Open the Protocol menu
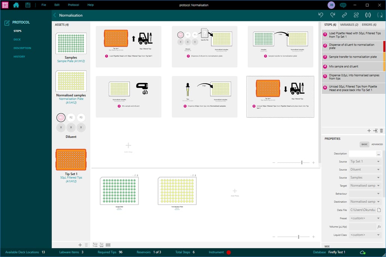The width and height of the screenshot is (386, 257). coord(73,5)
